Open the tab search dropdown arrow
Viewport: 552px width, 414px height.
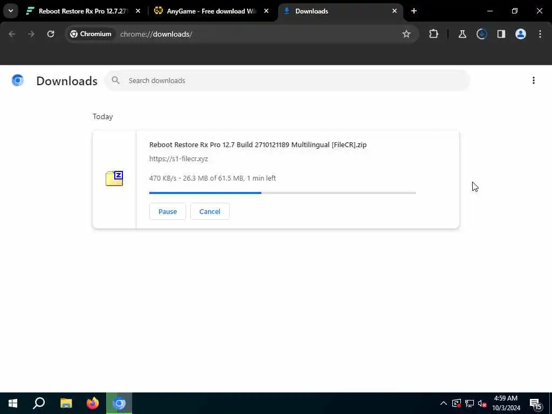coord(11,11)
